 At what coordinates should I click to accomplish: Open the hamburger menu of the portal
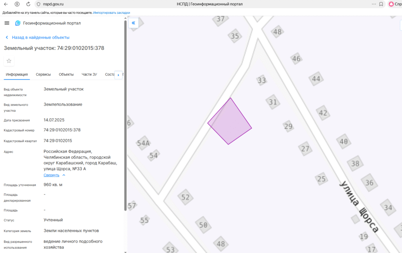[7, 23]
